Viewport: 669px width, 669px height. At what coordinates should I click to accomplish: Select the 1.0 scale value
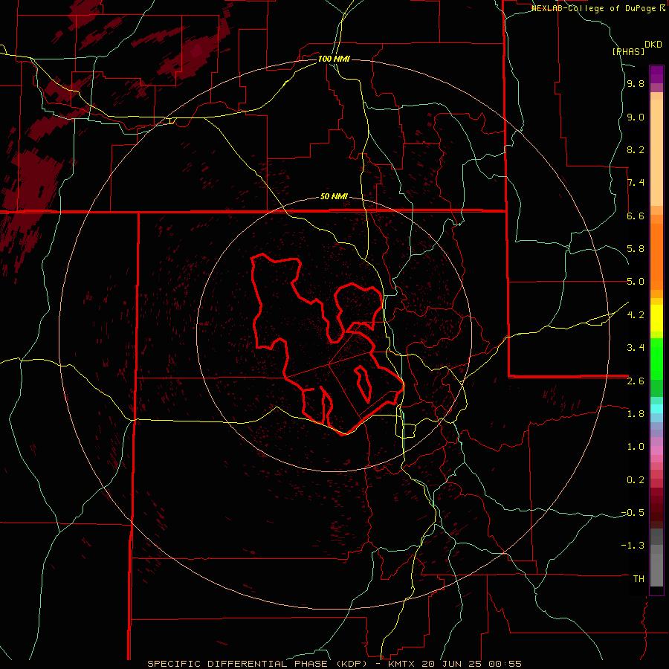pyautogui.click(x=636, y=446)
